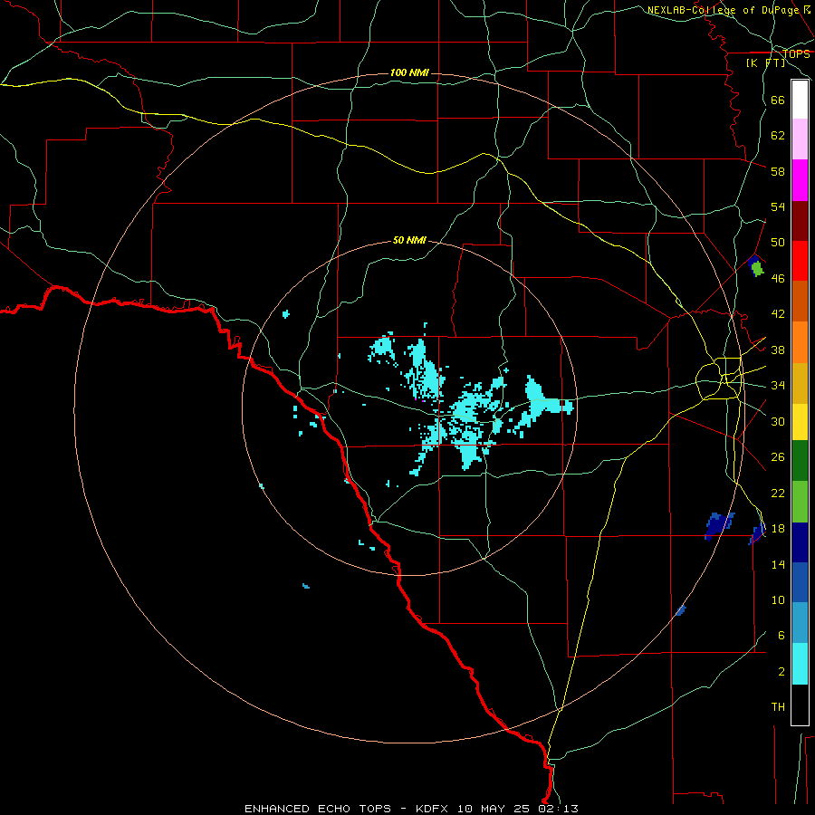Click the legend value "22"
The image size is (815, 815).
[x=778, y=494]
